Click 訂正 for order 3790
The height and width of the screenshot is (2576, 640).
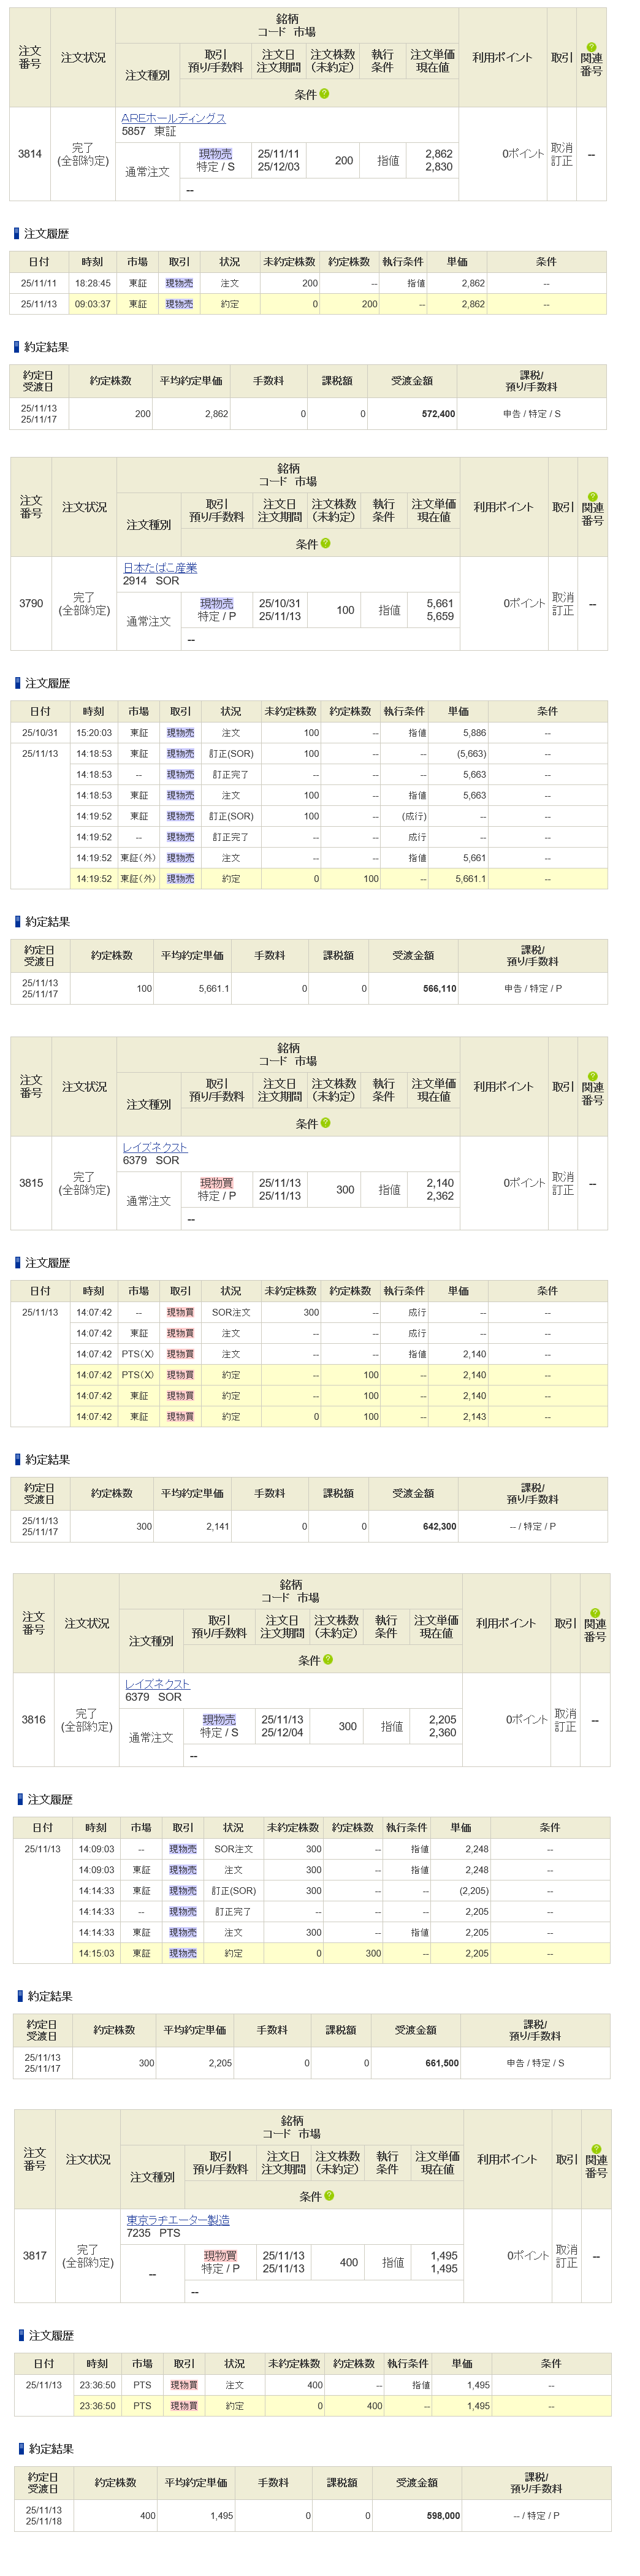[563, 610]
